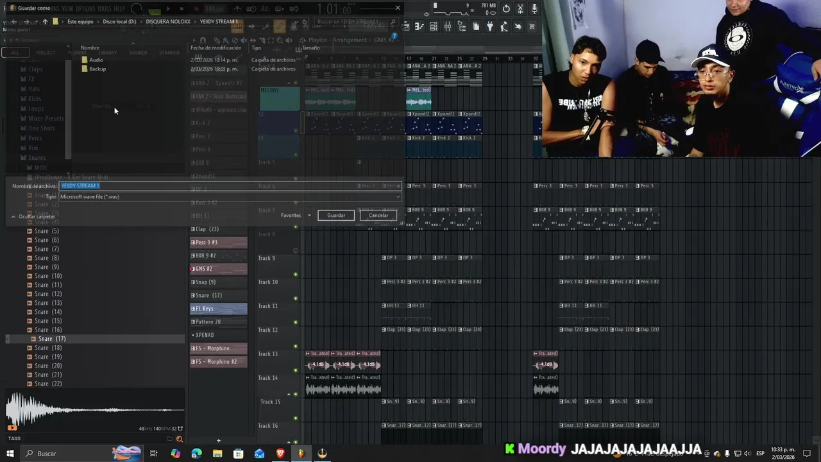Viewport: 821px width, 462px height.
Task: Click the undo history circular arrow icon
Action: [x=506, y=9]
